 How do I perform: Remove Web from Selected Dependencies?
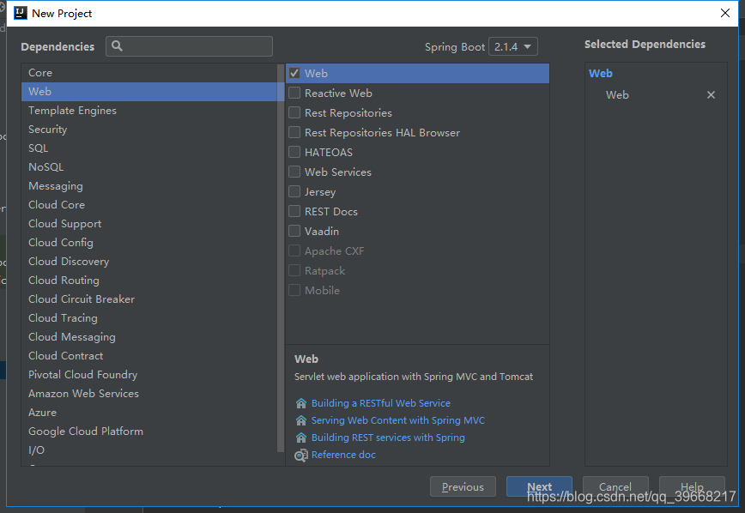tap(711, 95)
